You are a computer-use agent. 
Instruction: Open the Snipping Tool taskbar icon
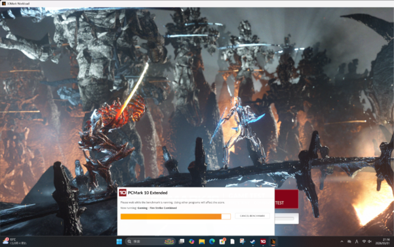coord(243,242)
